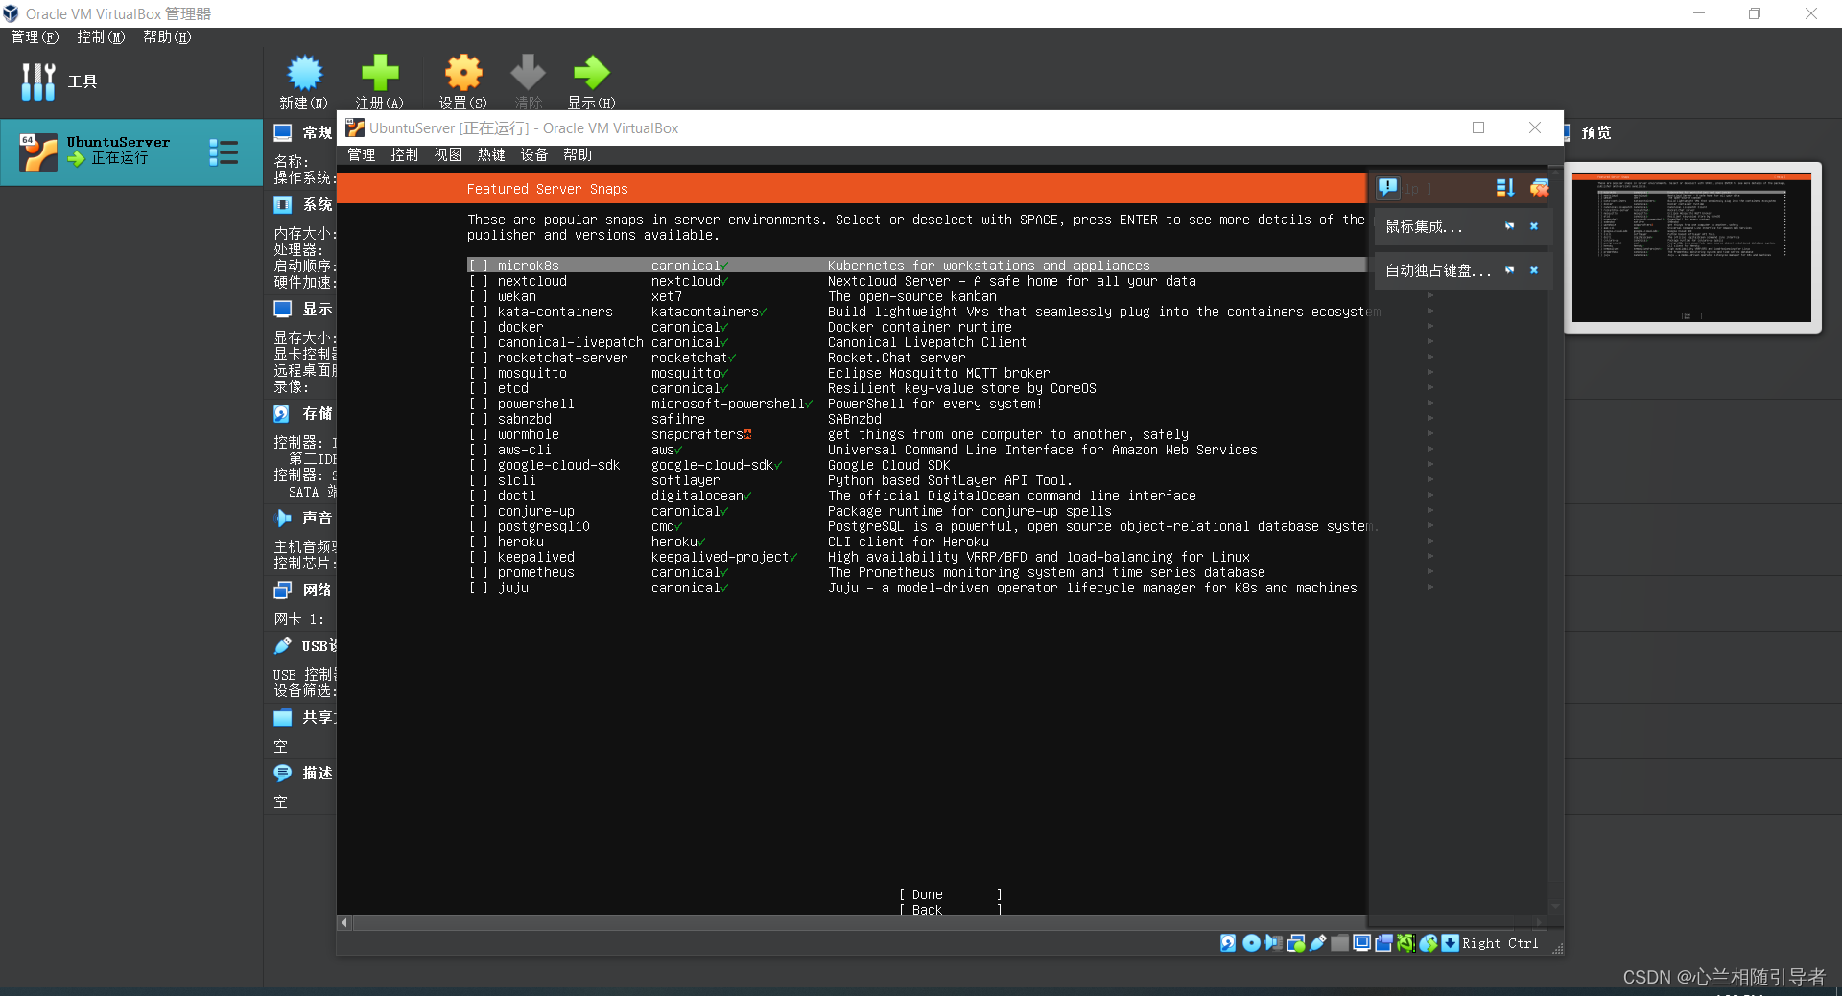
Task: Toggle the mouse integration icon on status bar
Action: [1429, 943]
